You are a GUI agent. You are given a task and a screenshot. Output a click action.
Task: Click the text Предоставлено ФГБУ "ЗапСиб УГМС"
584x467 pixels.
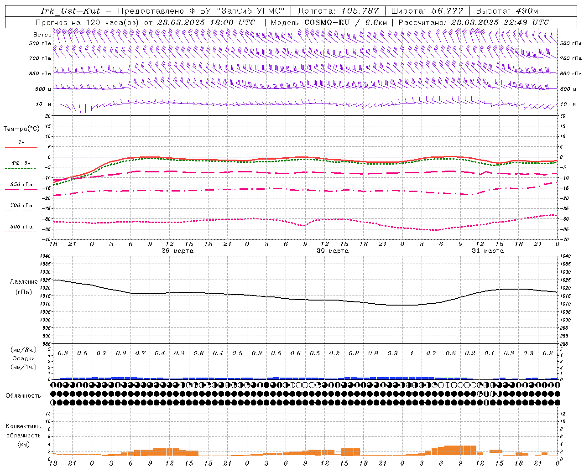pos(201,11)
